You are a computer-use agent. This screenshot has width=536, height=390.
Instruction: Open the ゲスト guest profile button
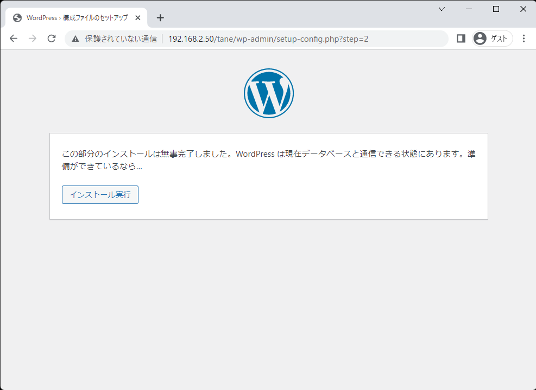click(492, 39)
